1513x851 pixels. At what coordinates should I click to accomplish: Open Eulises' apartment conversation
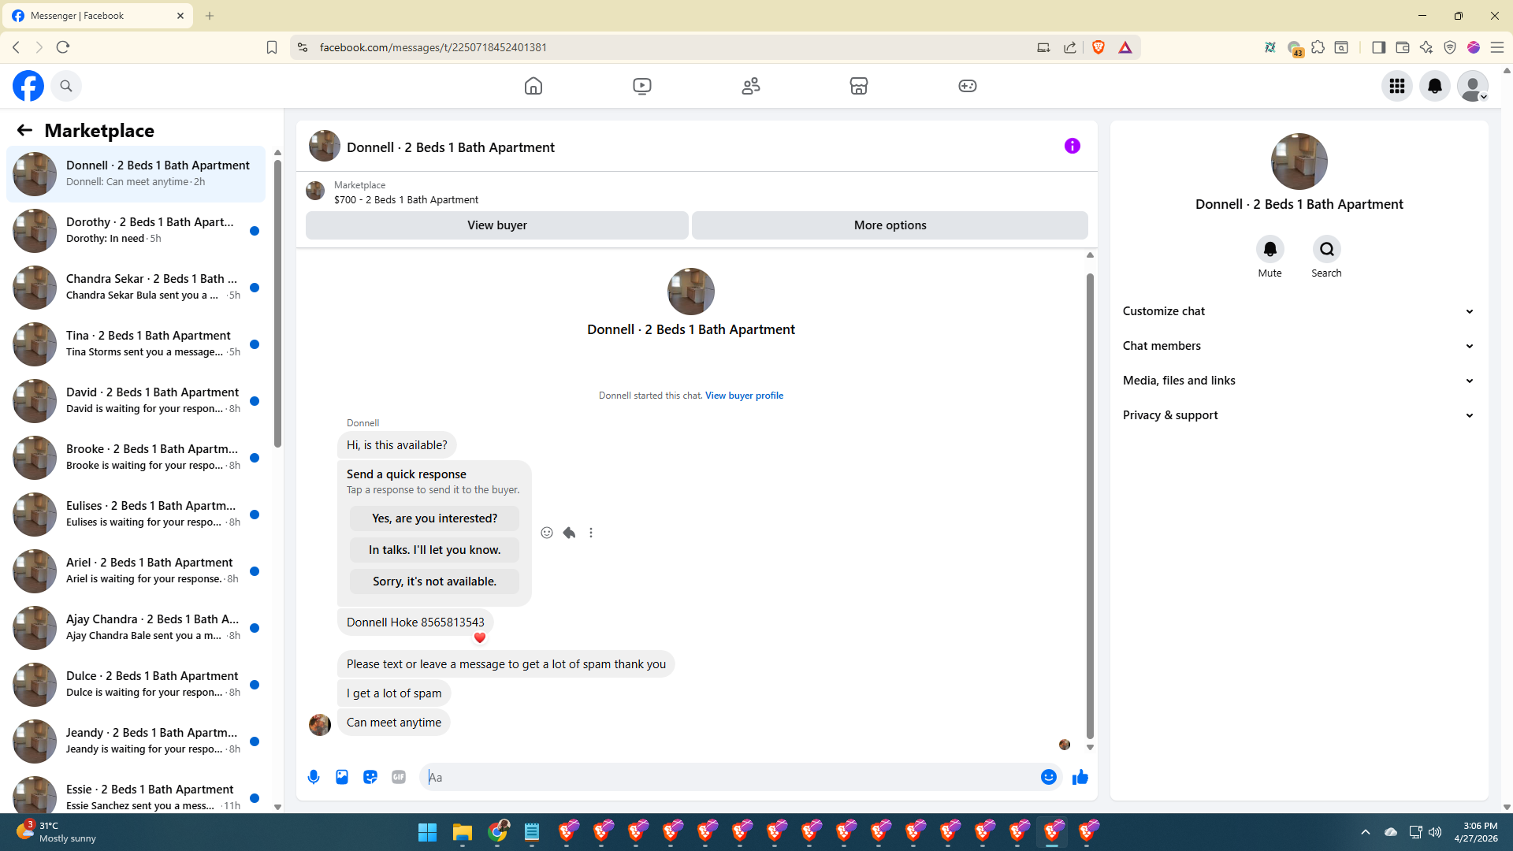pos(136,515)
